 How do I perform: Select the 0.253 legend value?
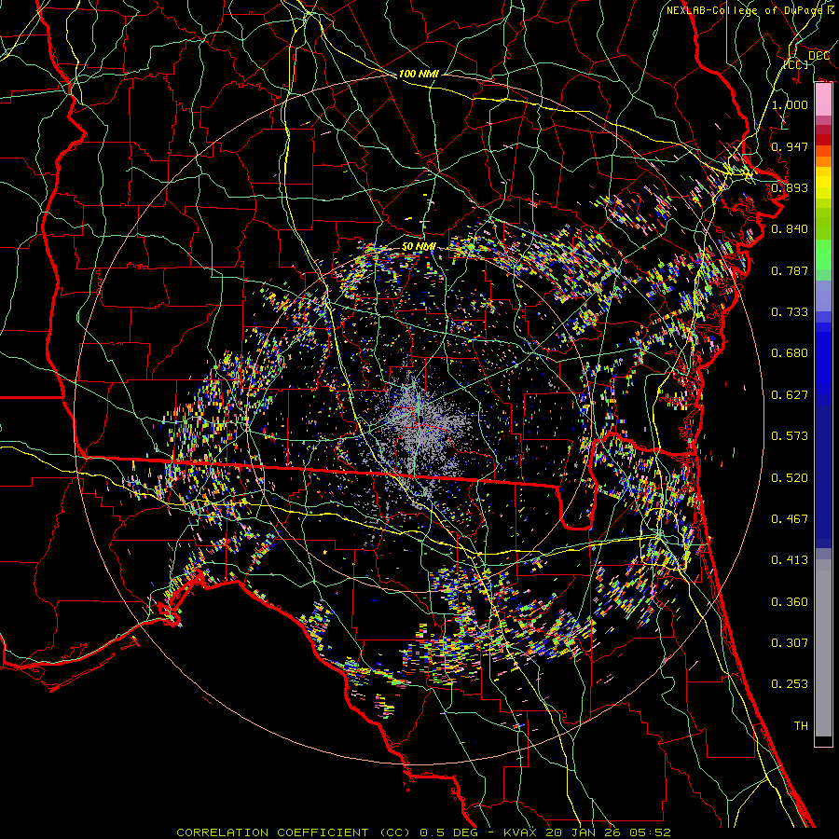790,683
